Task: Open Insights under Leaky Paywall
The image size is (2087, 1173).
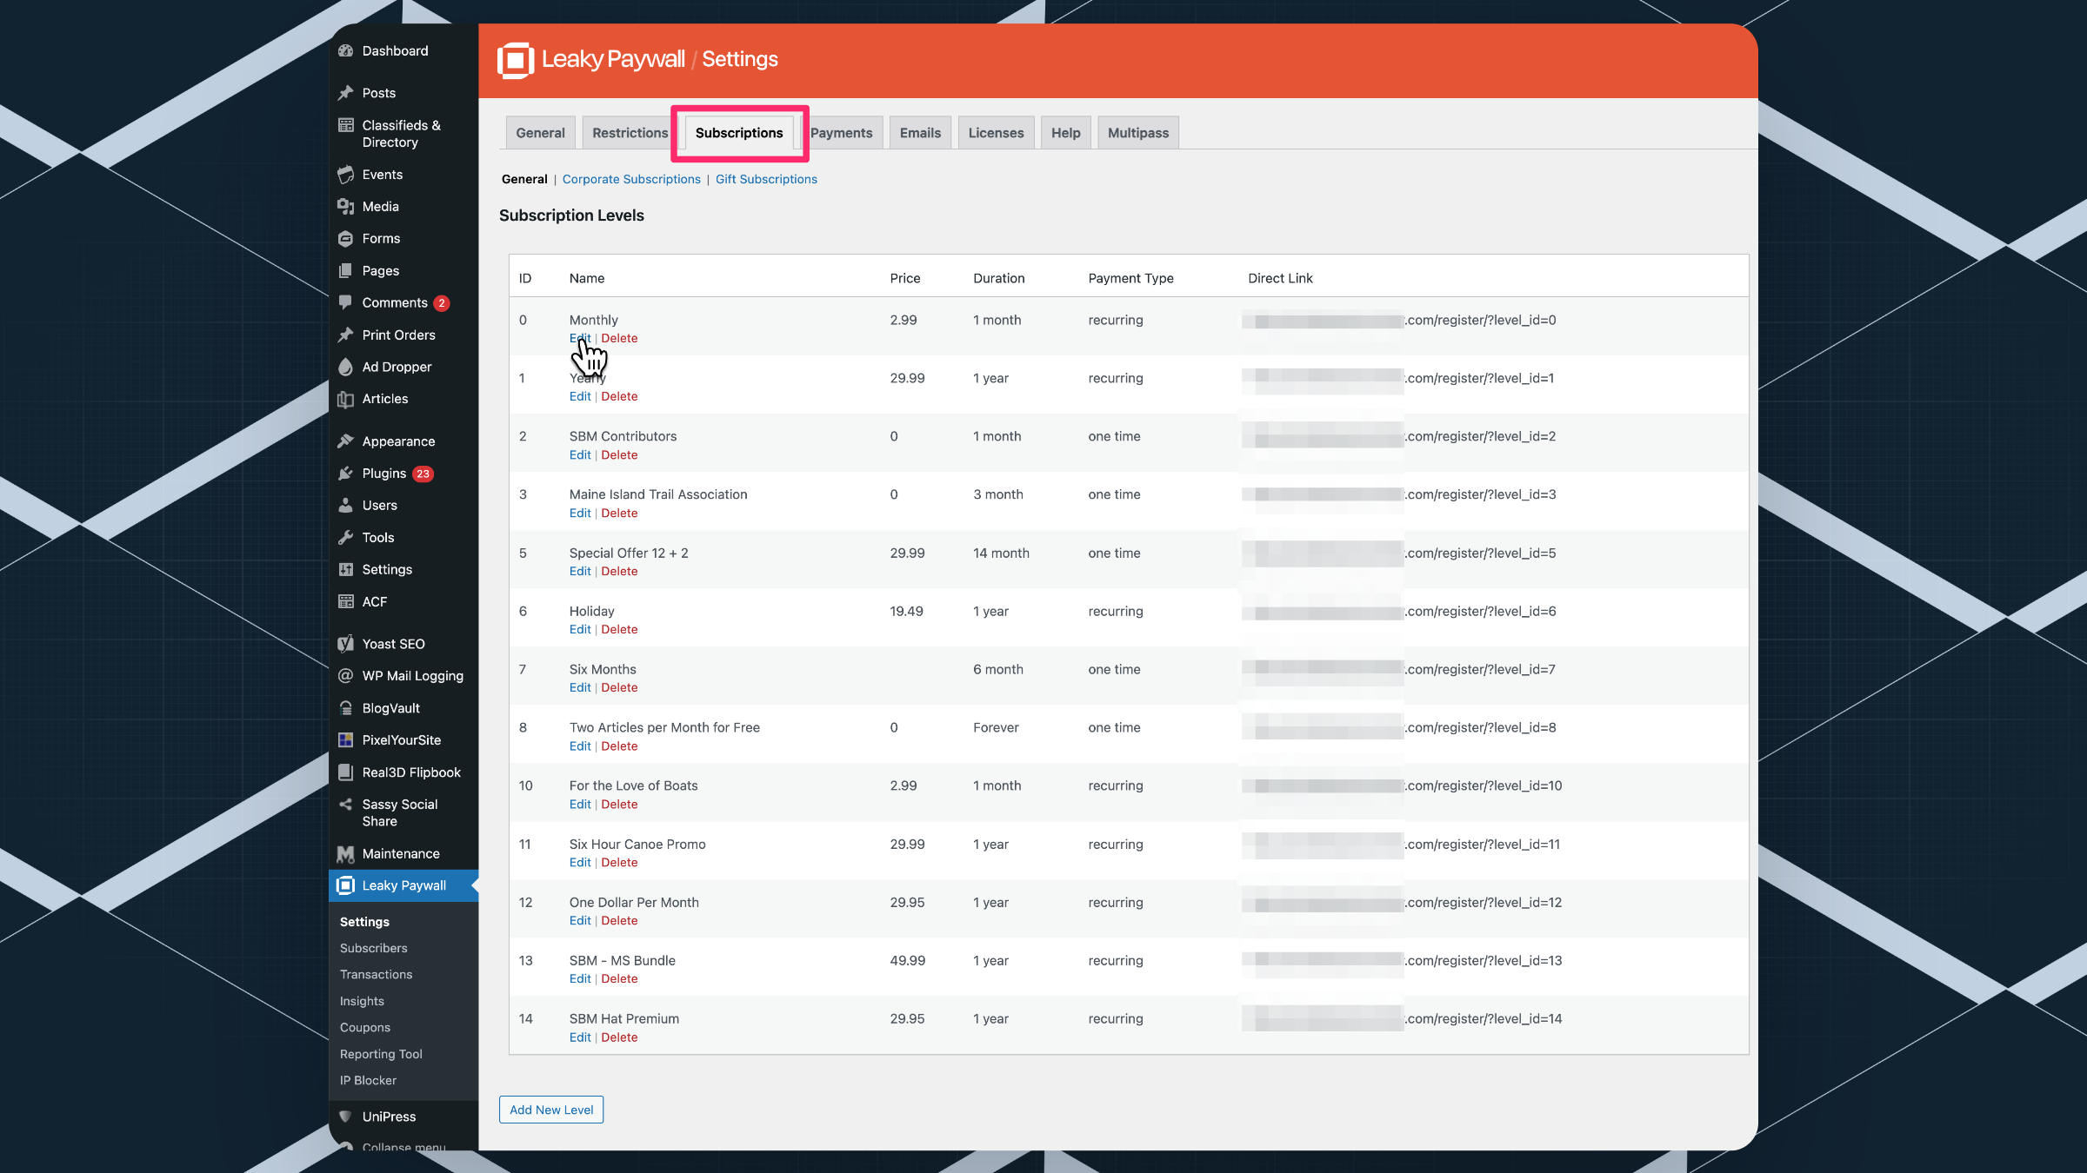Action: (x=364, y=1000)
